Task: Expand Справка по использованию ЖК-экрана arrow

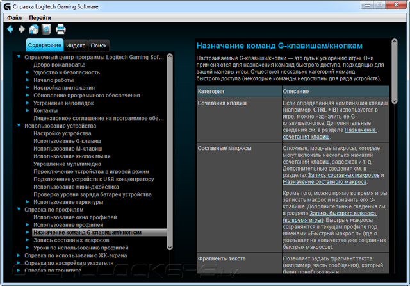Action: (19, 255)
